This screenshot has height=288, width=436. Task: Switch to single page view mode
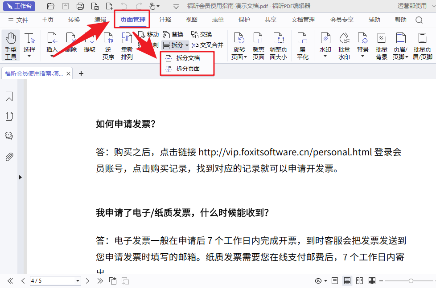coord(335,281)
